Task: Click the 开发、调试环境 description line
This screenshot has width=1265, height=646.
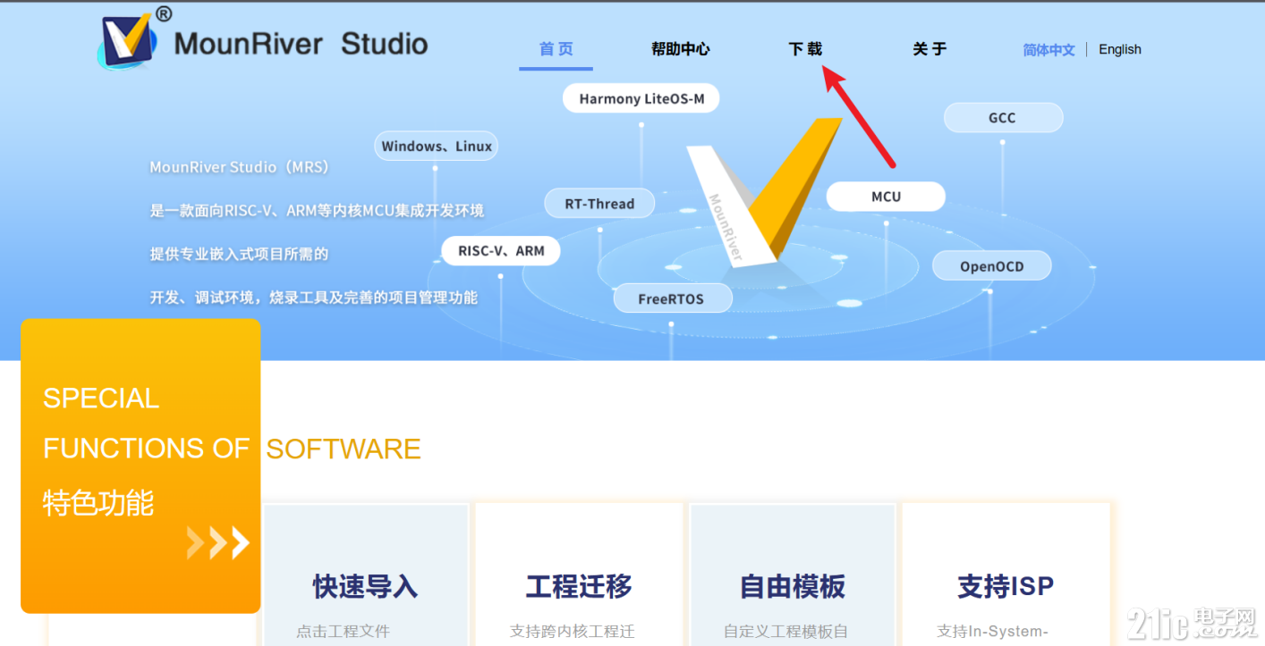Action: (x=313, y=298)
